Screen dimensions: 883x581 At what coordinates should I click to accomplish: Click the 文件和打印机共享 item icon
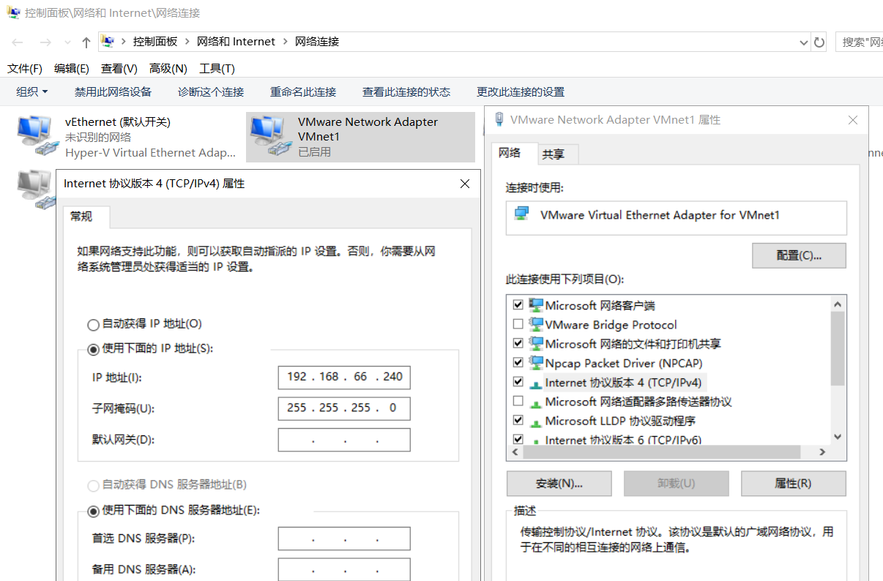click(x=536, y=343)
